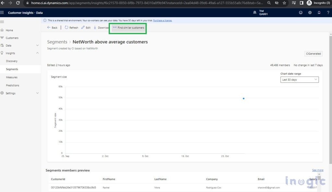The height and width of the screenshot is (192, 332).
Task: Click the Segments breadcrumb link
Action: [x=57, y=42]
